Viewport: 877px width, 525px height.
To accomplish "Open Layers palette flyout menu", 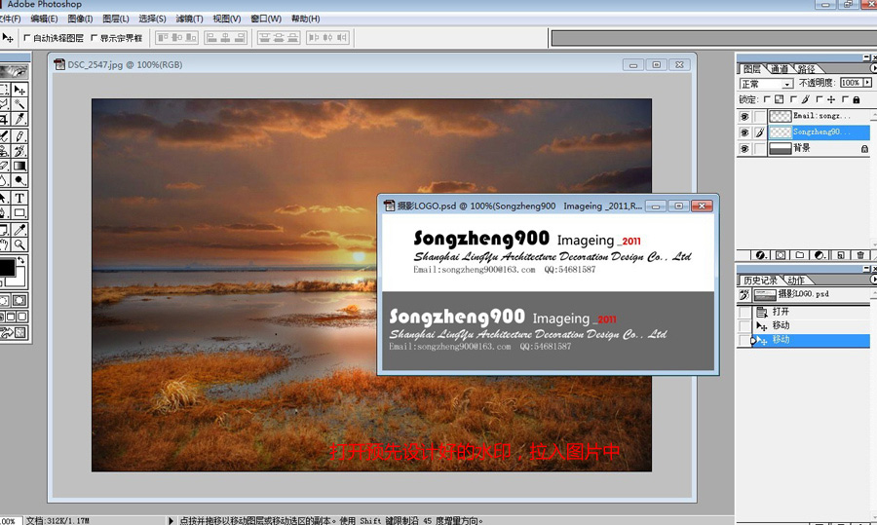I will tap(874, 68).
